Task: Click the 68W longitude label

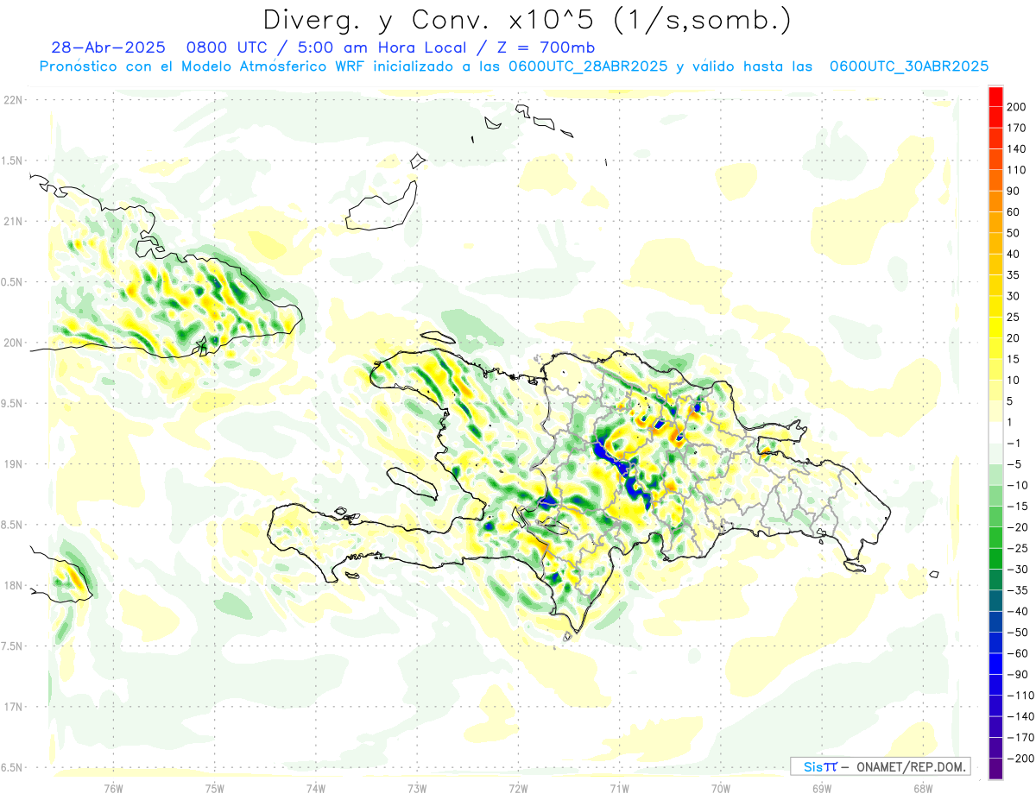Action: 923,788
